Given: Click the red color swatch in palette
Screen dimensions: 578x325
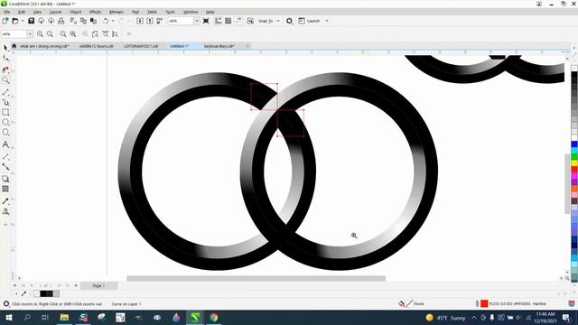Looking at the screenshot, I should (x=574, y=170).
